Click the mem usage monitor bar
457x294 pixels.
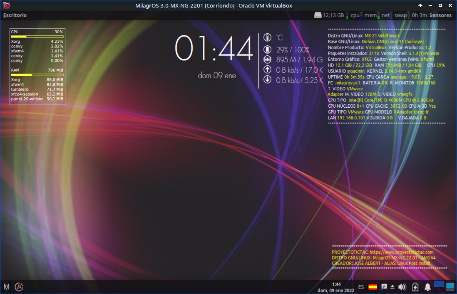pyautogui.click(x=370, y=15)
